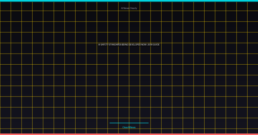Click the cyan divider line above ClearAI News
Image resolution: width=258 pixels, height=135 pixels.
tap(129, 123)
